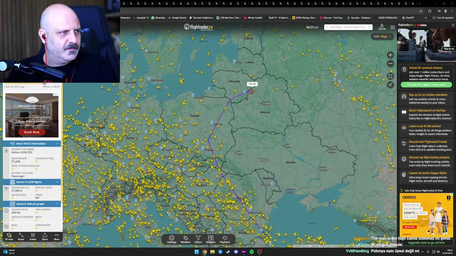Viewport: 456px width, 256px height.
Task: Click Upgrade now to go ad free
Action: tap(426, 242)
